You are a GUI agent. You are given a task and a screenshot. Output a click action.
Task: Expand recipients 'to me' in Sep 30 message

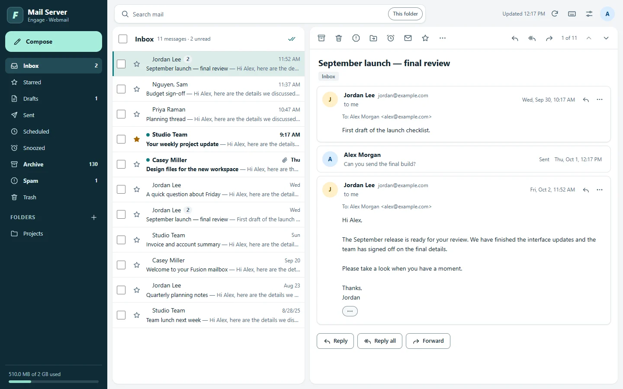[x=351, y=105]
